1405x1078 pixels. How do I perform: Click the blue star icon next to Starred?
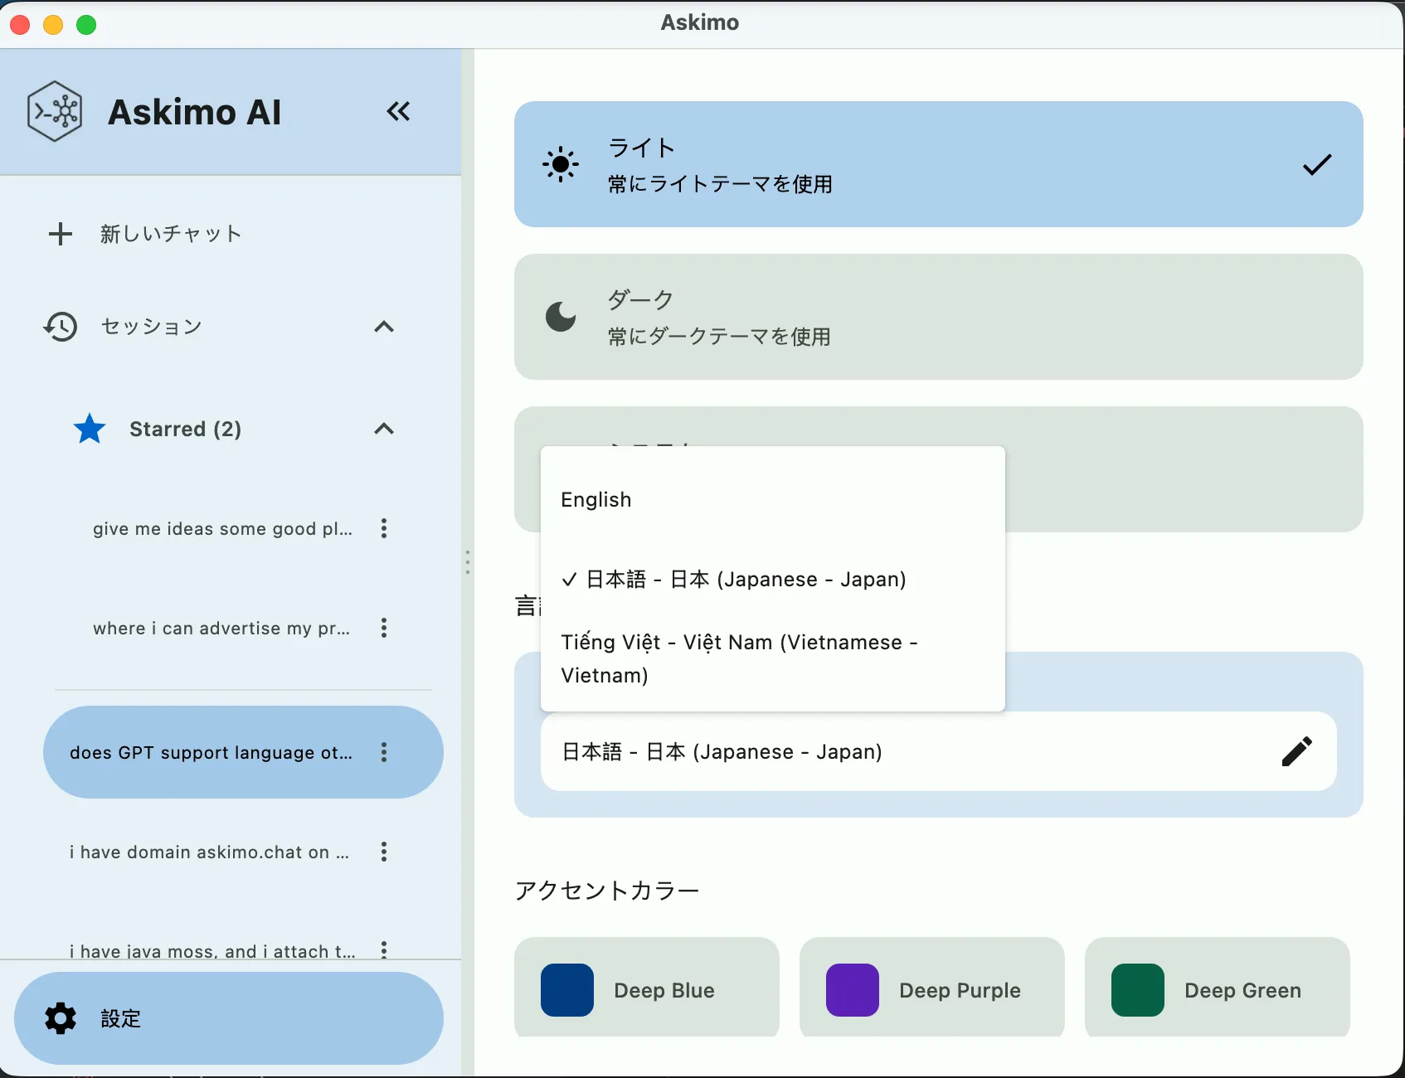tap(89, 429)
